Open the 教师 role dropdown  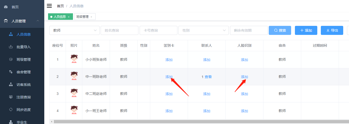point(74,30)
